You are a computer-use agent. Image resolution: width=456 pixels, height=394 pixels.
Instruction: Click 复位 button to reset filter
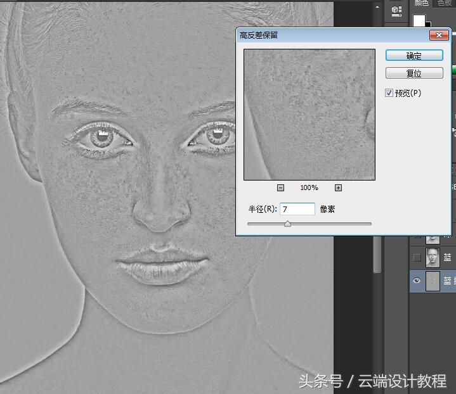(414, 73)
